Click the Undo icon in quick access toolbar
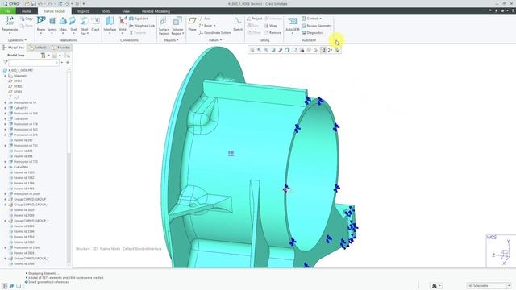This screenshot has height=290, width=516. [41, 3]
